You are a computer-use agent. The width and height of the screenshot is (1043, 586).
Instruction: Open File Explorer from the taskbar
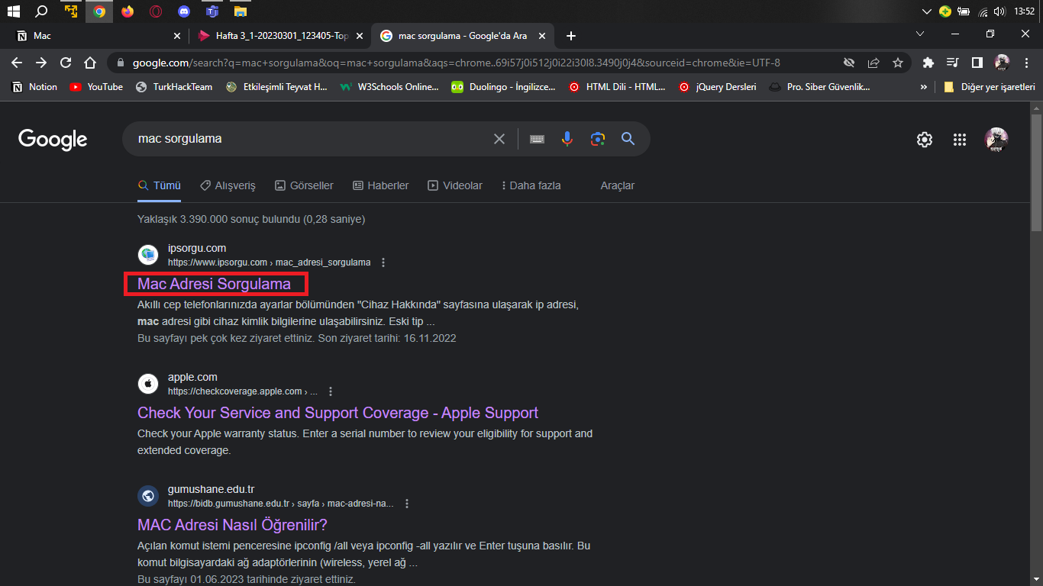click(x=240, y=11)
